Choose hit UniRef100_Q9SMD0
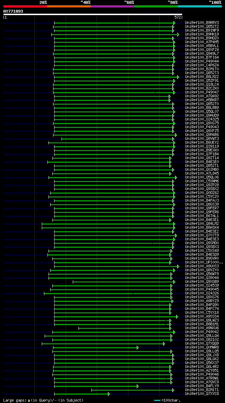The image size is (225, 403). pyautogui.click(x=202, y=243)
